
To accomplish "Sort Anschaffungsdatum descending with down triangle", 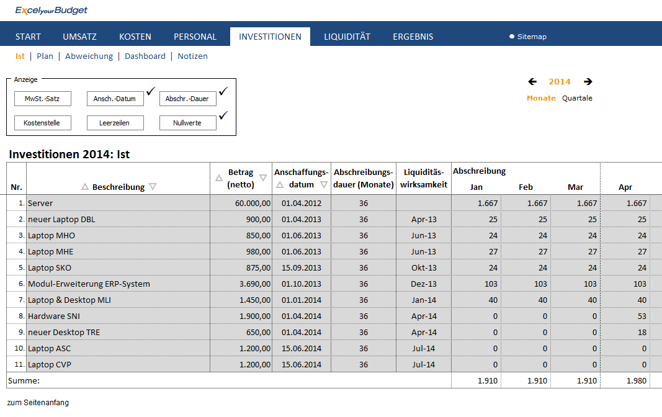I will [x=324, y=185].
